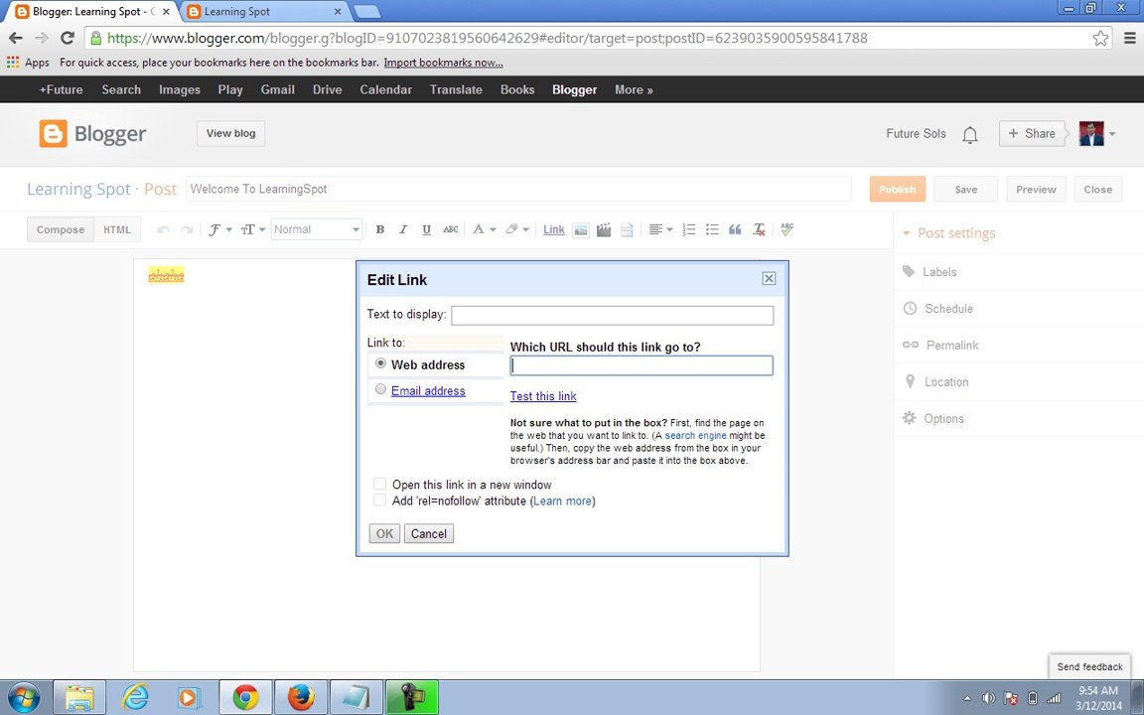This screenshot has width=1144, height=715.
Task: Bookmark this page with the star icon
Action: 1100,38
